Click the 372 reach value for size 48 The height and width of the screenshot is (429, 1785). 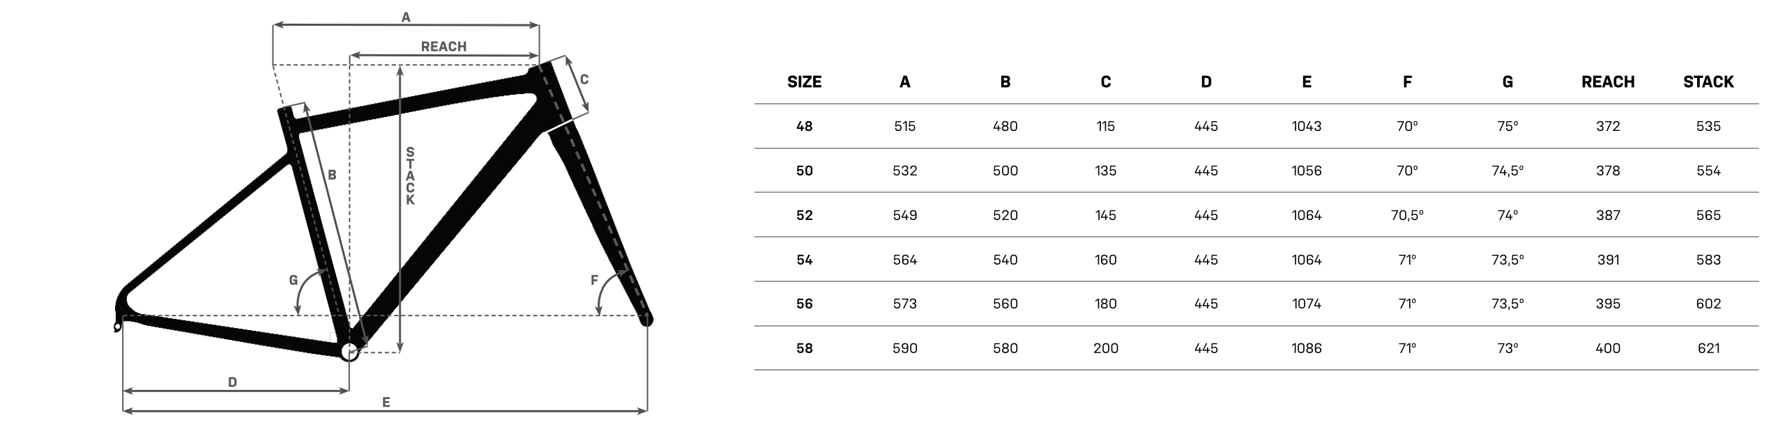tap(1608, 126)
